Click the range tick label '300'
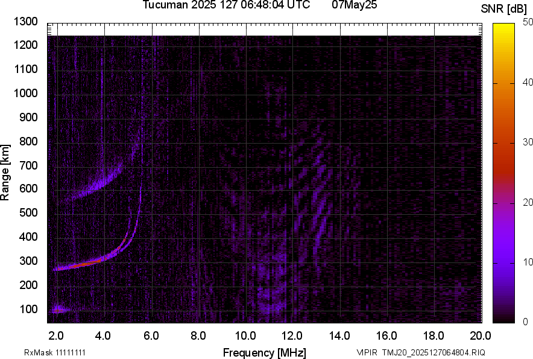This screenshot has height=359, width=533. (28, 261)
